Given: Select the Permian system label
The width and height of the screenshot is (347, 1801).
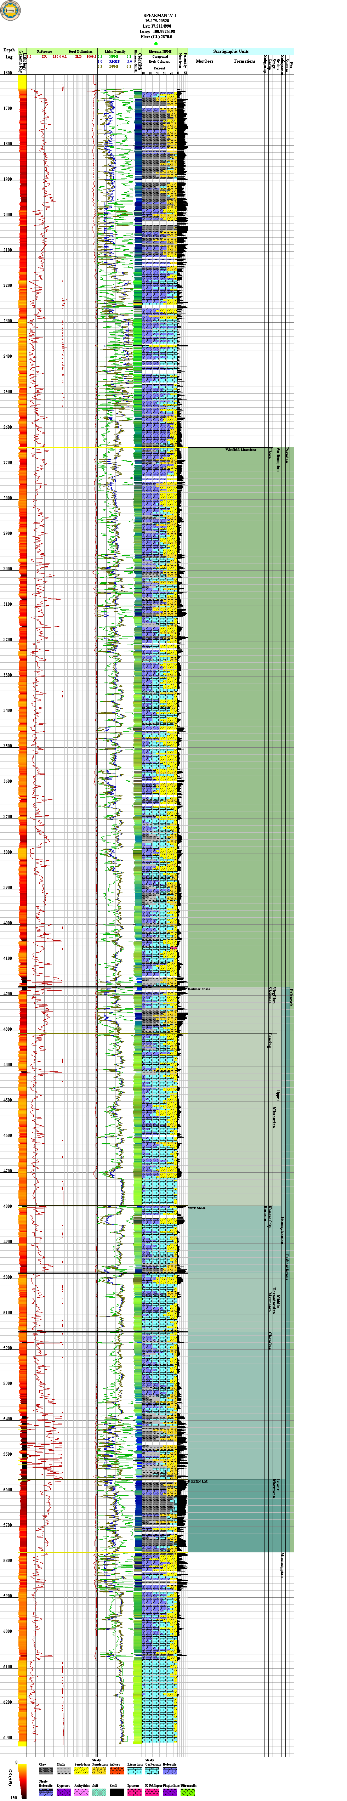Looking at the screenshot, I should coord(287,456).
